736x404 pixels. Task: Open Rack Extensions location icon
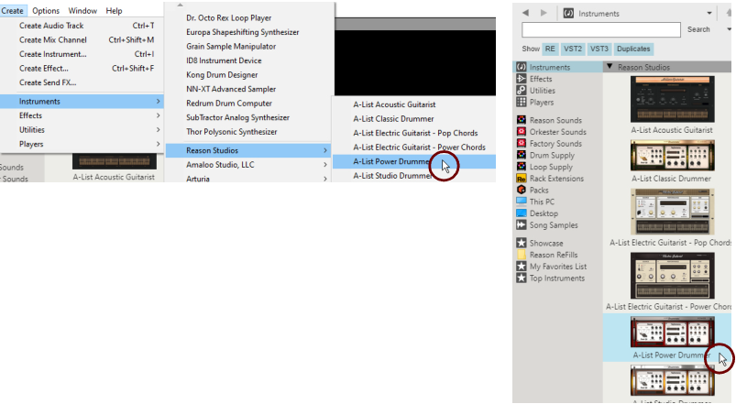coord(521,179)
